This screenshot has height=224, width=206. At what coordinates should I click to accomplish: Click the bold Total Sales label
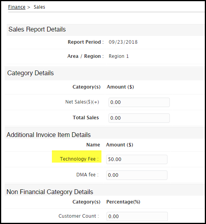pos(86,117)
